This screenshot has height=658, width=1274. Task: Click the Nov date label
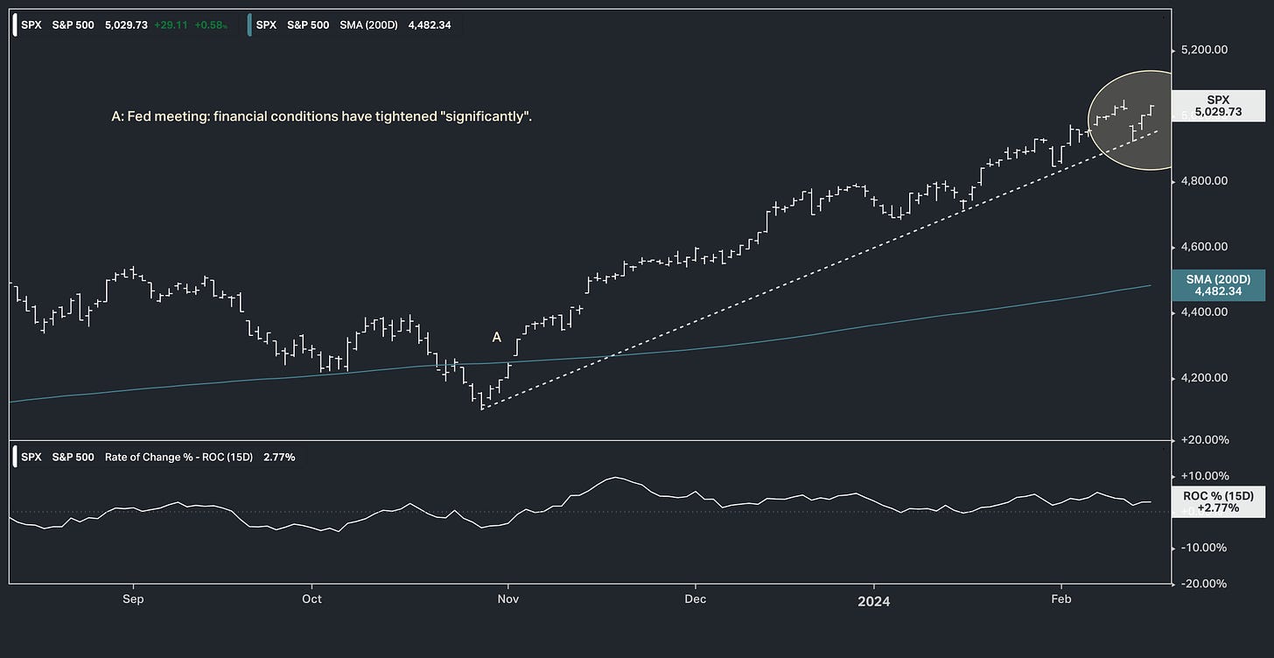coord(508,599)
